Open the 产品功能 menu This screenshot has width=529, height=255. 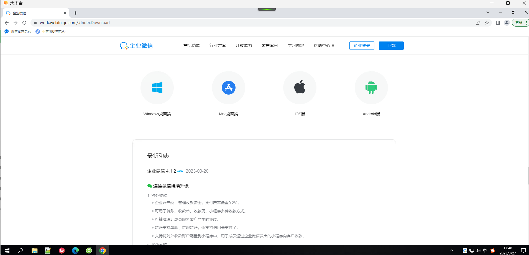click(x=191, y=46)
